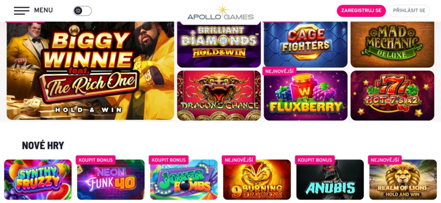Launch the Hot 7's x2 game

pos(392,96)
